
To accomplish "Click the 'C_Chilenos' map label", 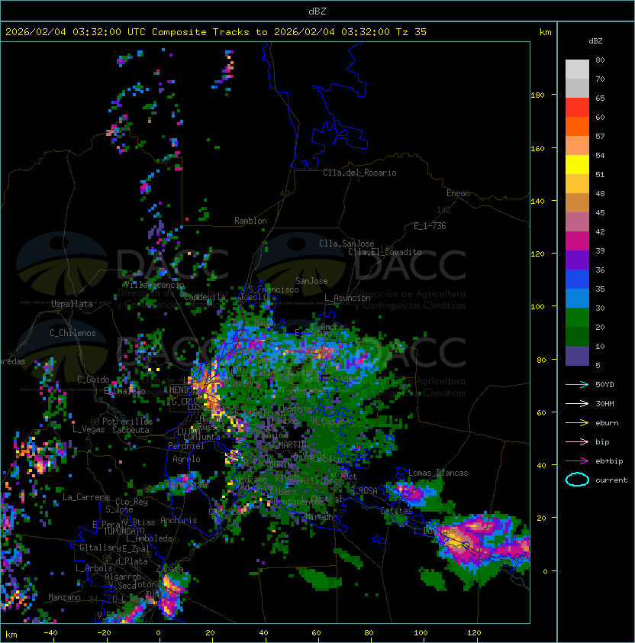I will 73,333.
